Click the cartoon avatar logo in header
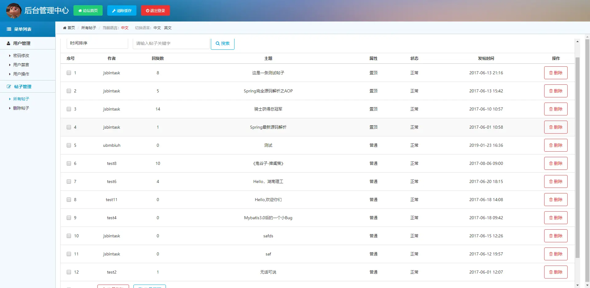This screenshot has height=288, width=590. pos(14,10)
